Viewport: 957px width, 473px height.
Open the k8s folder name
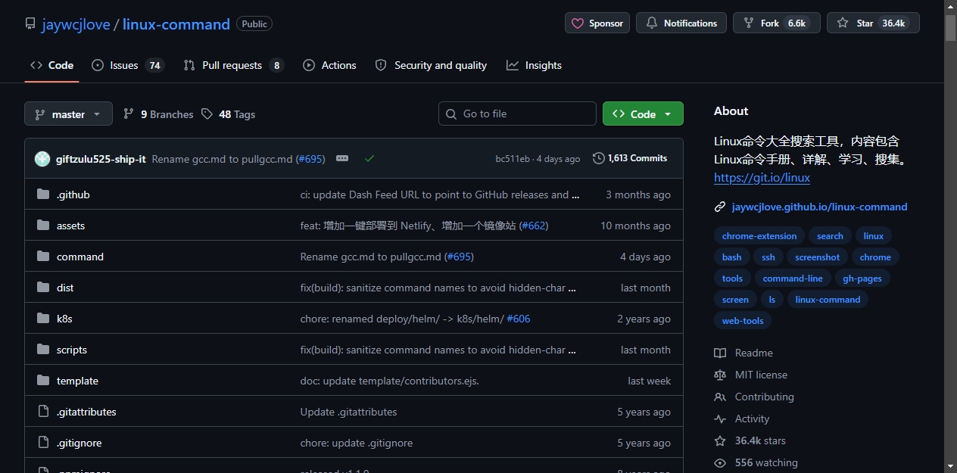64,319
